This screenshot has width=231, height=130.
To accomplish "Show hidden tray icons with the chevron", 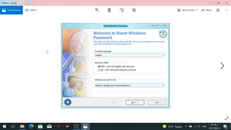I will tap(186, 126).
